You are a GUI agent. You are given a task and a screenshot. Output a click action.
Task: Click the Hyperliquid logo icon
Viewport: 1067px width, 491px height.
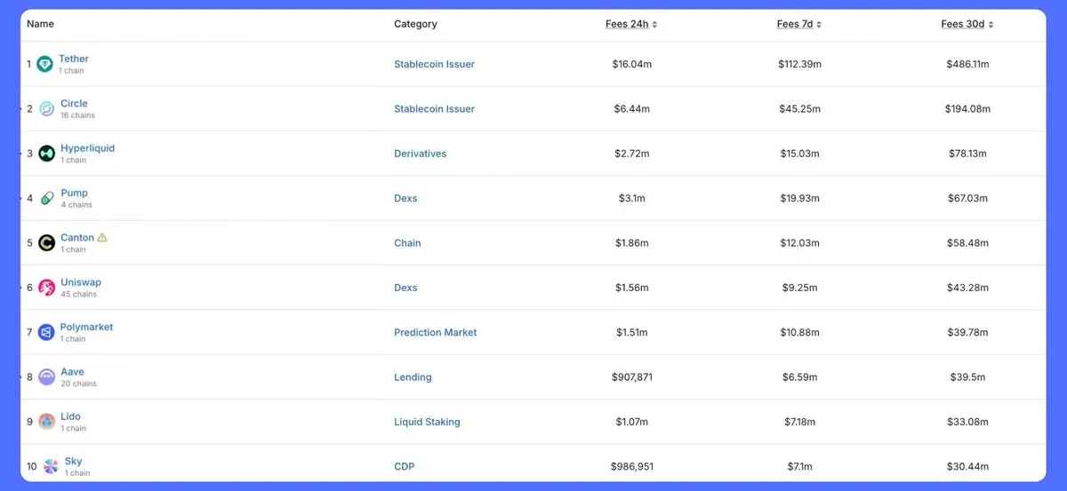click(46, 154)
